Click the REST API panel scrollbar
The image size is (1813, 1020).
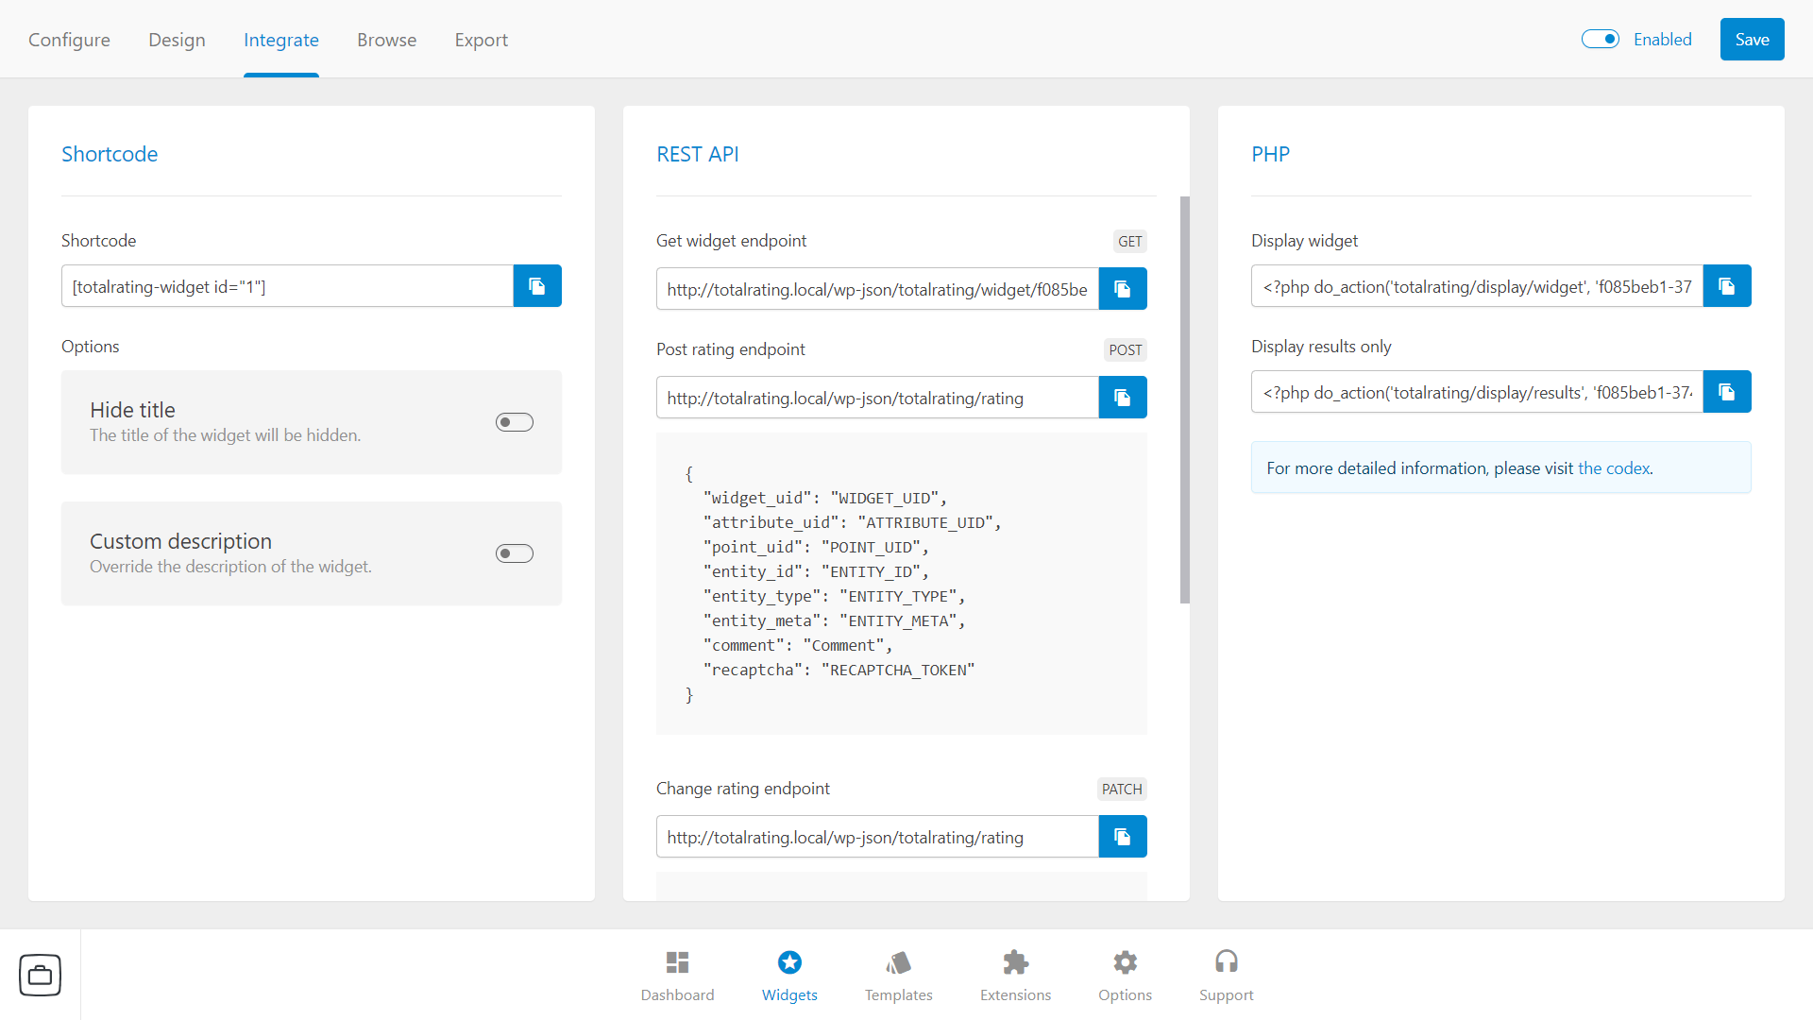click(x=1185, y=399)
